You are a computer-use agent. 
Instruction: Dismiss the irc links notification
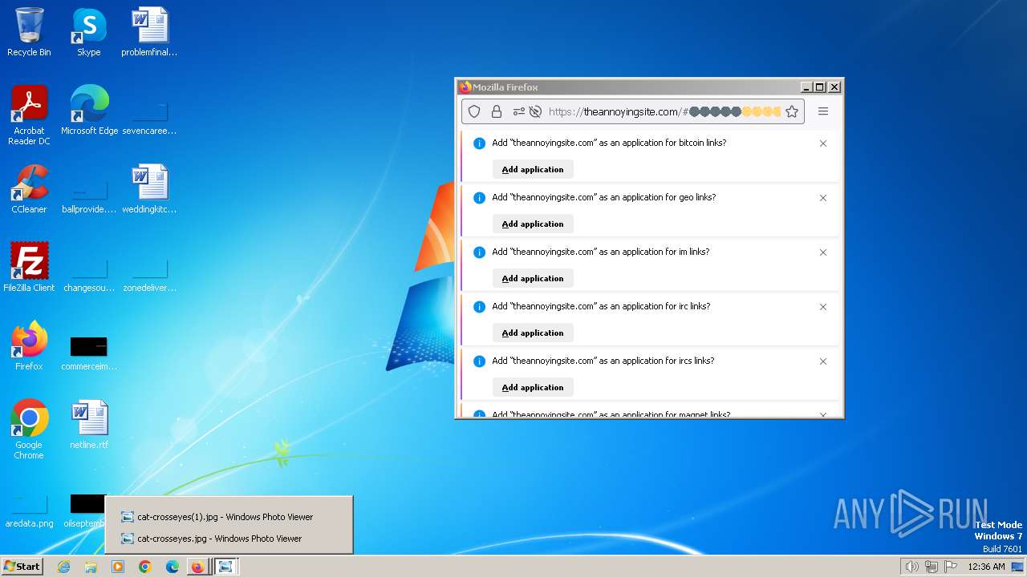pos(822,307)
